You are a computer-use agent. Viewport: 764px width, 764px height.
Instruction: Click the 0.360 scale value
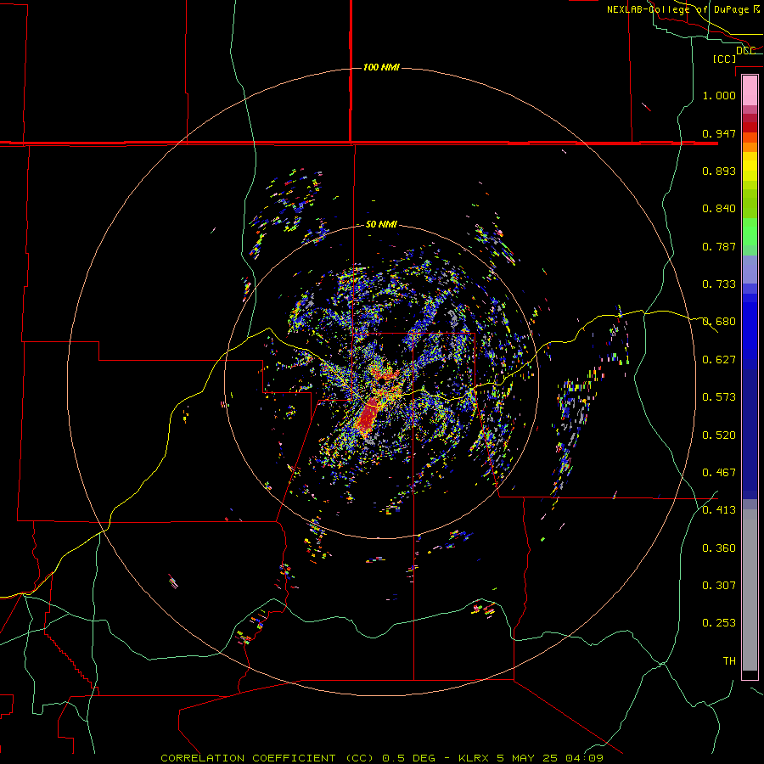(x=719, y=548)
